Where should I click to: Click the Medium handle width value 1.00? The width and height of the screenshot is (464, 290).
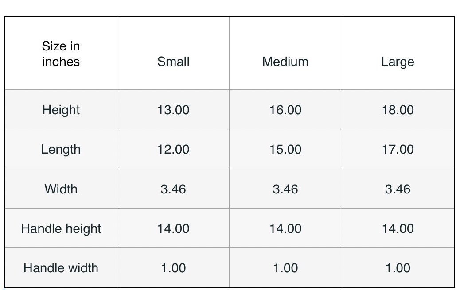285,268
